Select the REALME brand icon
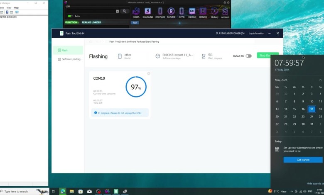 click(x=171, y=12)
